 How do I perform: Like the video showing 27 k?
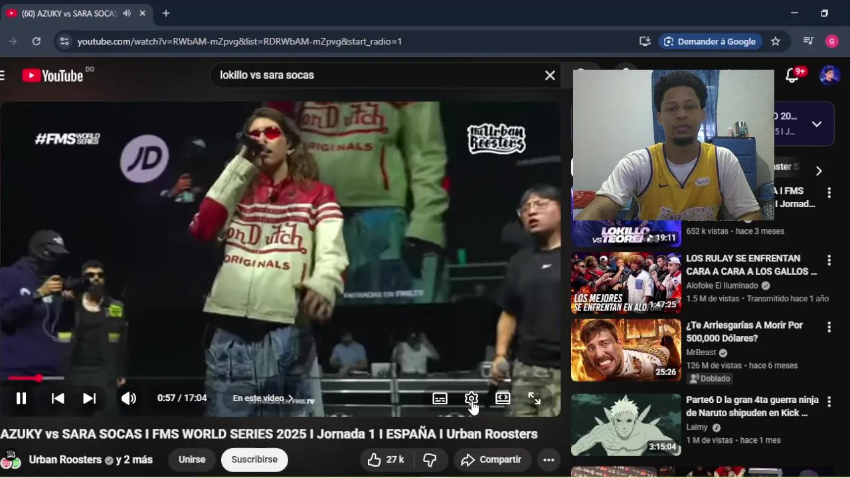coord(386,459)
